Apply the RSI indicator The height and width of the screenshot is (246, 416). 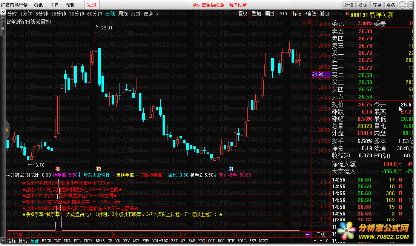pyautogui.click(x=174, y=241)
